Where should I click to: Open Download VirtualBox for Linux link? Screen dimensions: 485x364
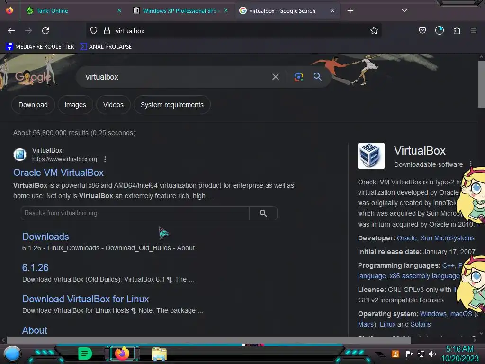tap(85, 299)
